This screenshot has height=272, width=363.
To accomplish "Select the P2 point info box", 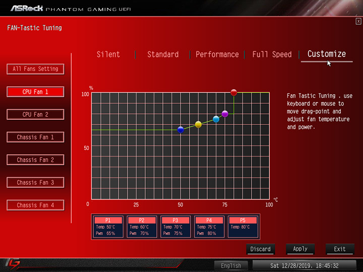I will (x=142, y=227).
